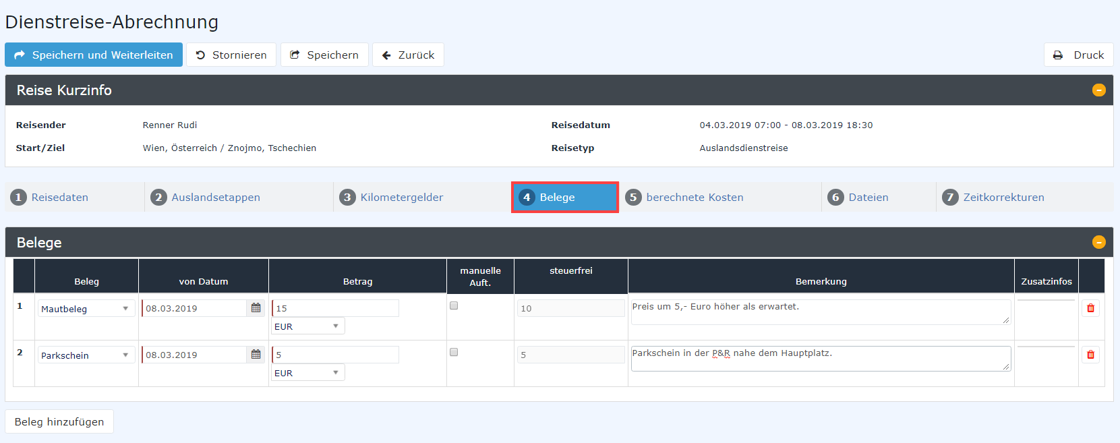This screenshot has width=1120, height=443.
Task: Click the Parkschein Betrag field
Action: pyautogui.click(x=335, y=355)
